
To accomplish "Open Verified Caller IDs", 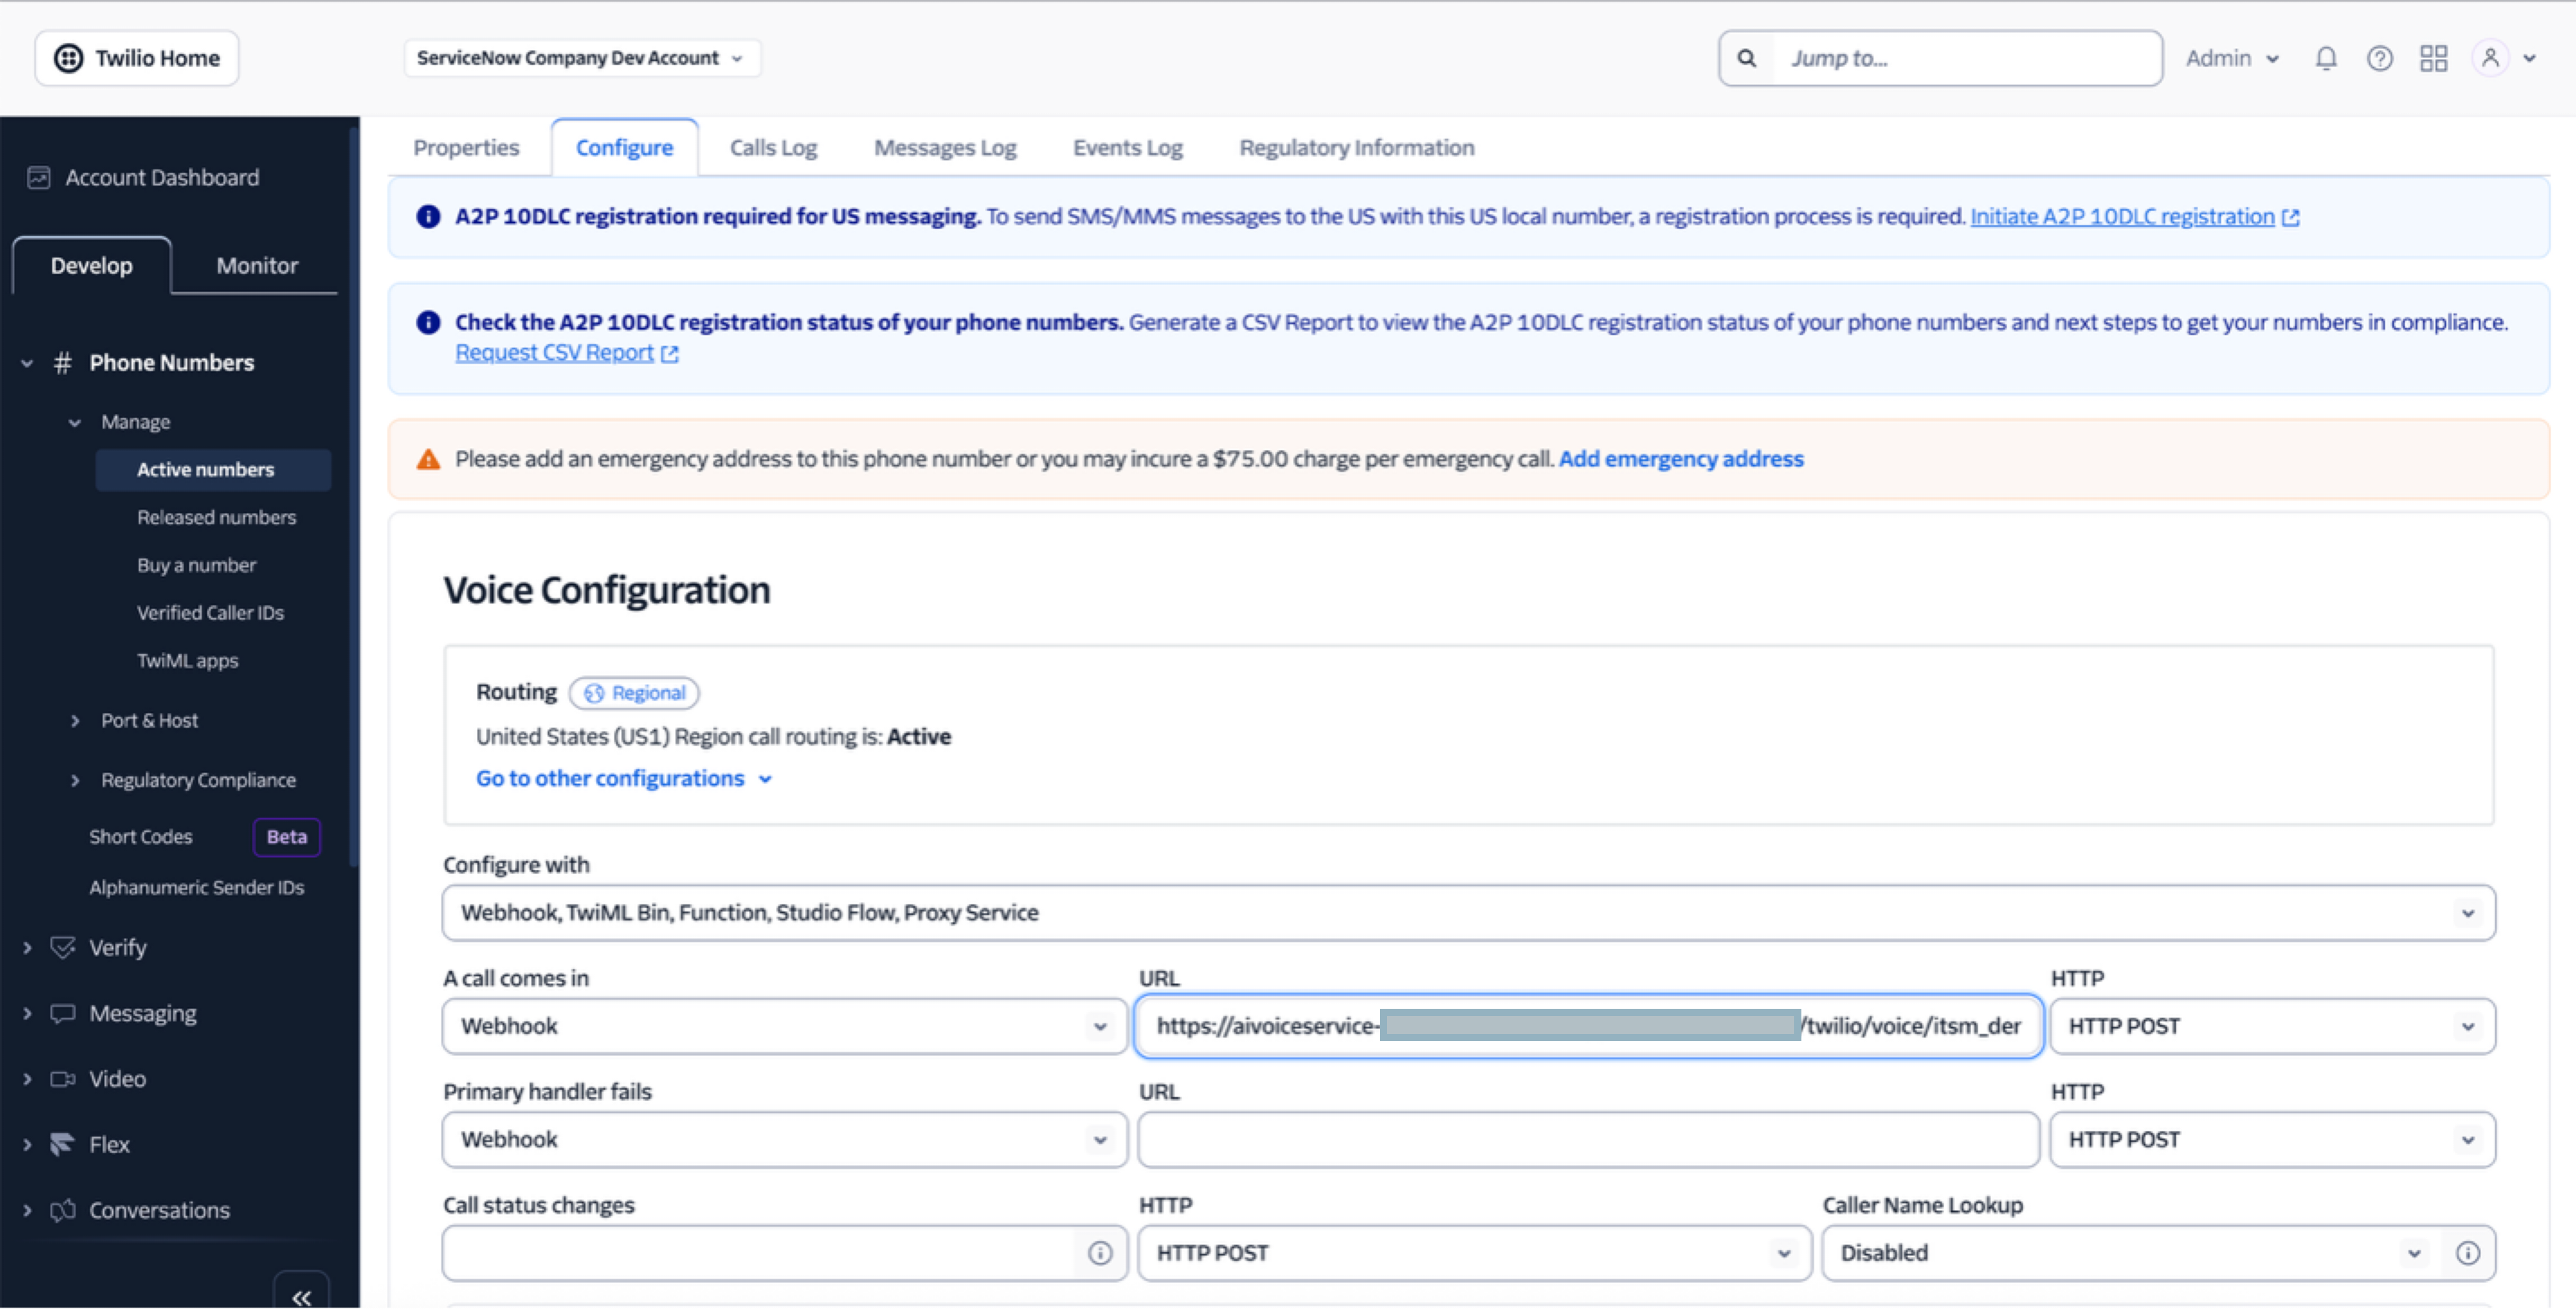I will pyautogui.click(x=210, y=613).
